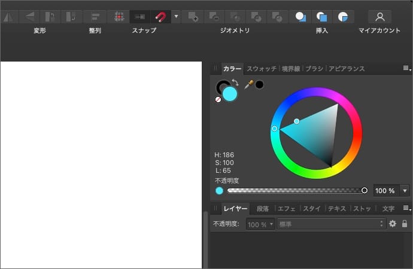This screenshot has width=413, height=269.
Task: Open the snapping options dropdown arrow
Action: point(176,17)
